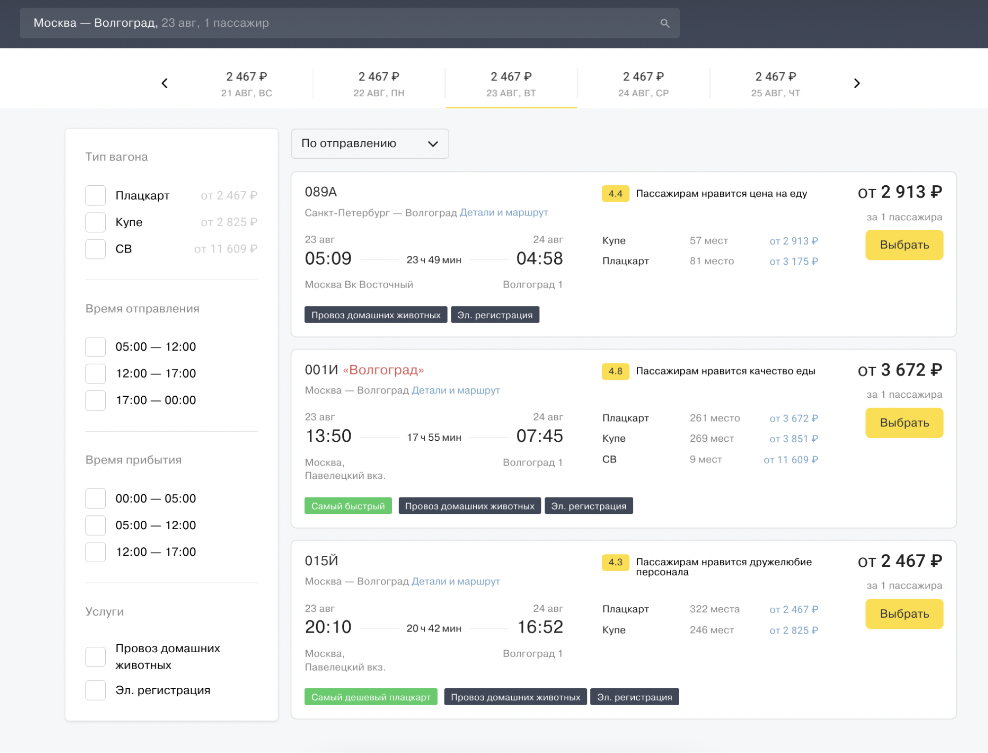Go to next dates with right arrow

(x=857, y=83)
